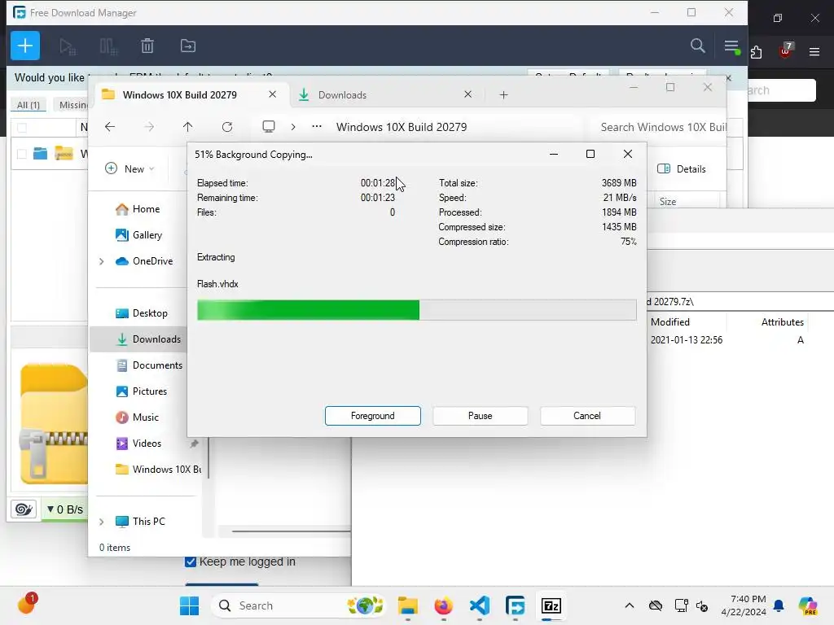The image size is (834, 625).
Task: Check the download row checkbox in FDM
Action: point(22,154)
